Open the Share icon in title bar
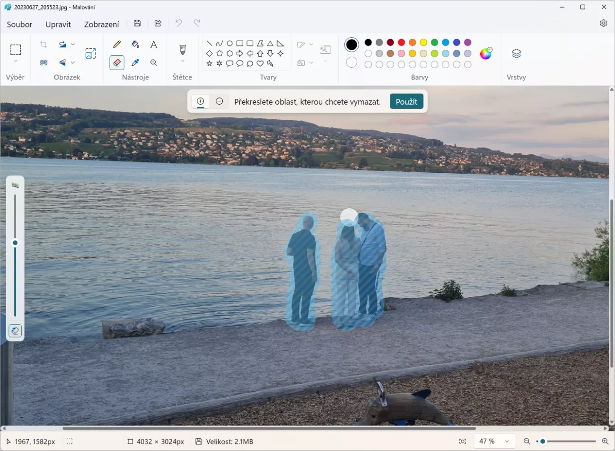615x451 pixels. click(158, 23)
